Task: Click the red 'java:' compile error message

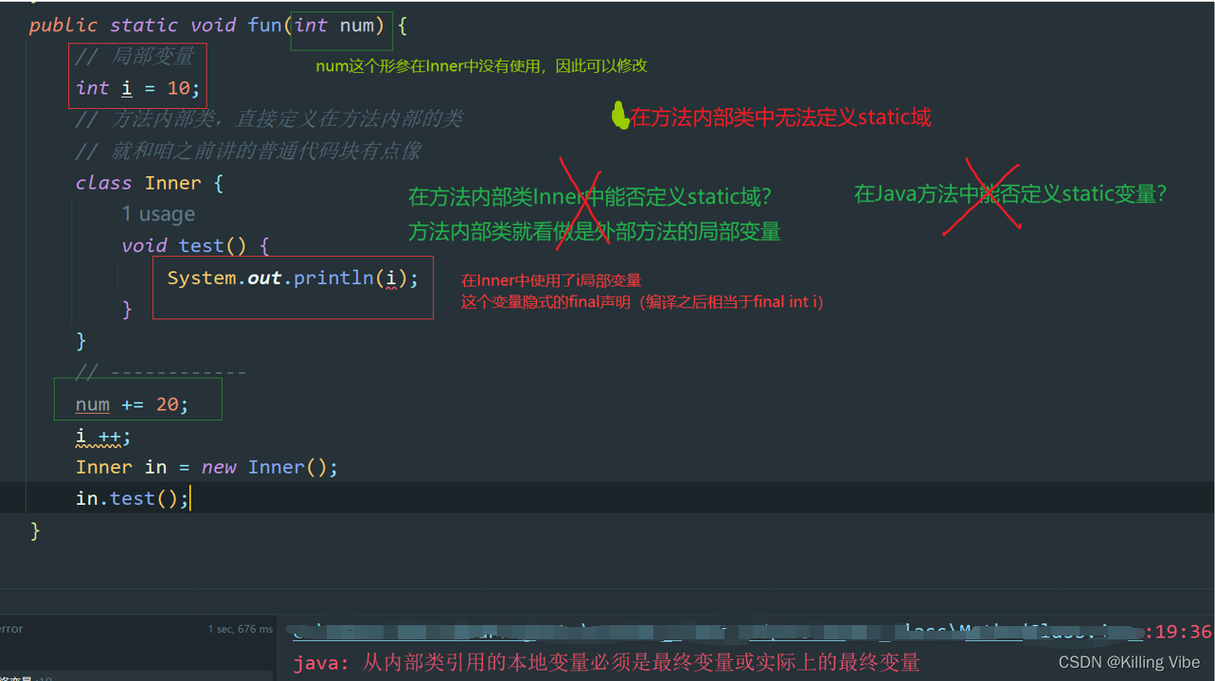Action: click(607, 662)
